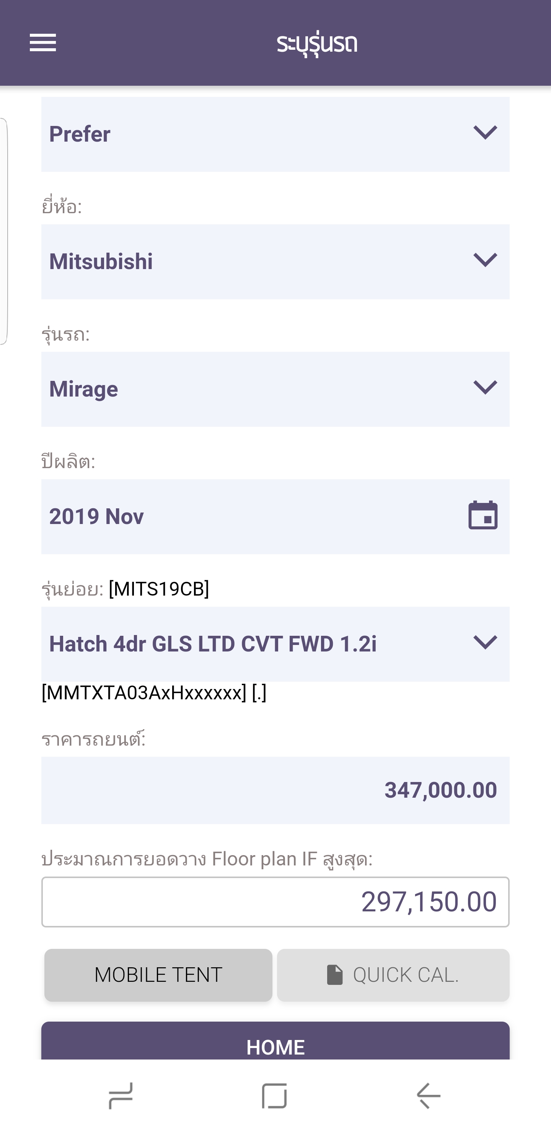Open the recent apps navigation icon
Image resolution: width=551 pixels, height=1133 pixels.
(x=121, y=1095)
